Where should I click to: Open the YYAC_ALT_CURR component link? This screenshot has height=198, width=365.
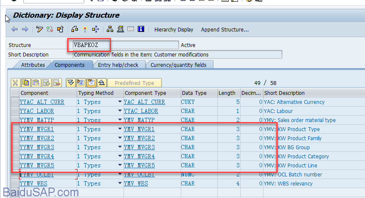coord(42,102)
